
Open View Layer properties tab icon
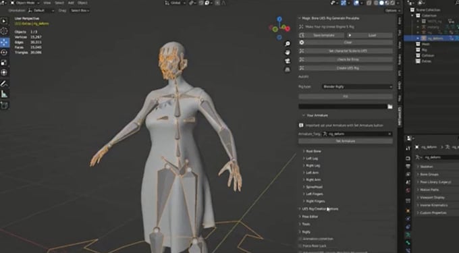(x=408, y=174)
